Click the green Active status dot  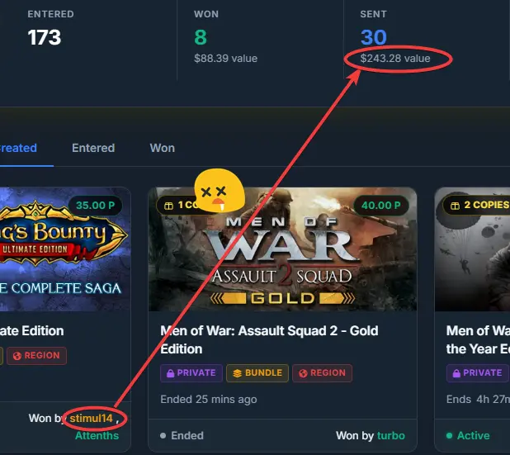pos(449,435)
